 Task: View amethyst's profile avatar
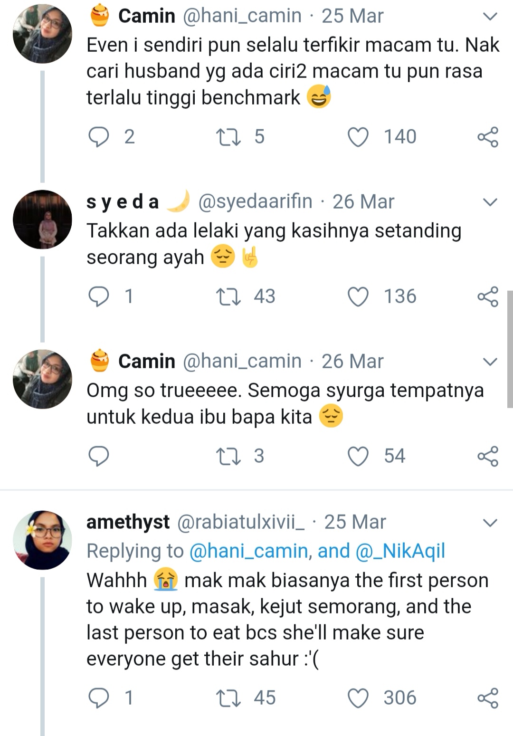pyautogui.click(x=42, y=540)
